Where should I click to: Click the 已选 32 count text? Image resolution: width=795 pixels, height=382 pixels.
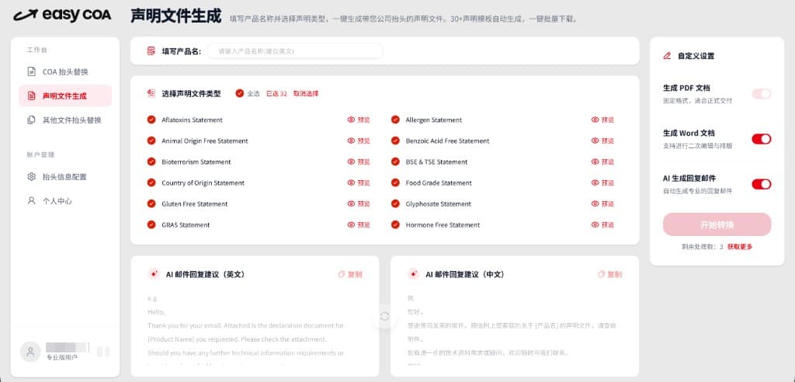coord(276,94)
